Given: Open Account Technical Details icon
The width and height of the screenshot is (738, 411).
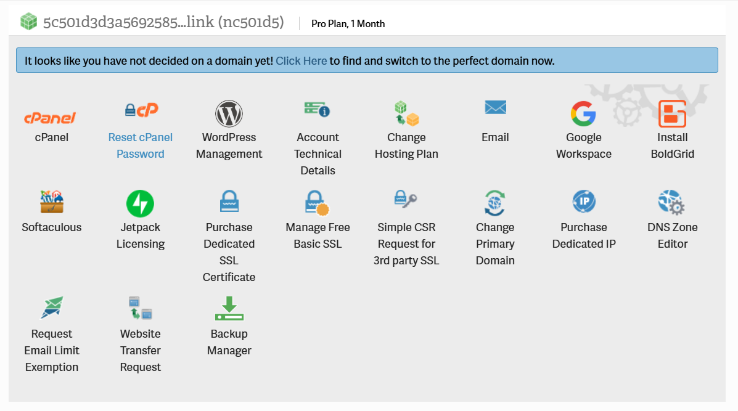Looking at the screenshot, I should 318,109.
